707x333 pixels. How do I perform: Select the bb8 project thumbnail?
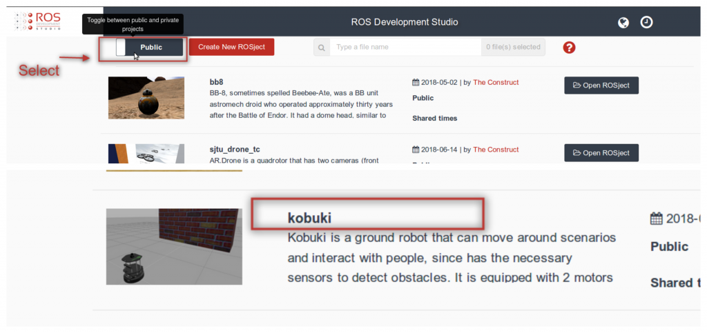[x=146, y=98]
